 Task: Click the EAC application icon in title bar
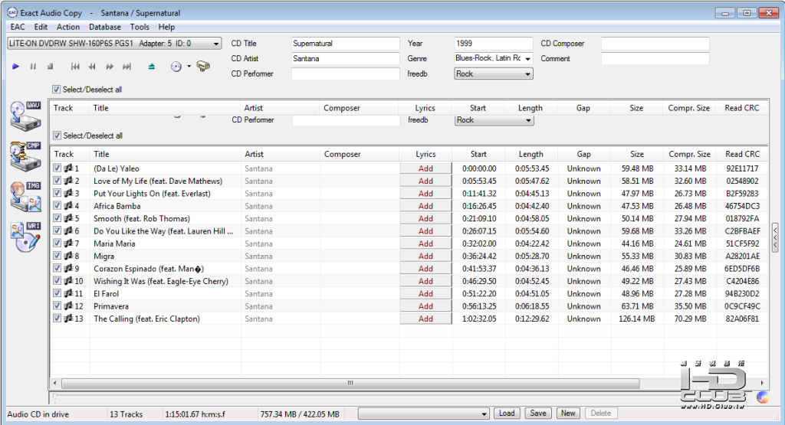click(12, 12)
